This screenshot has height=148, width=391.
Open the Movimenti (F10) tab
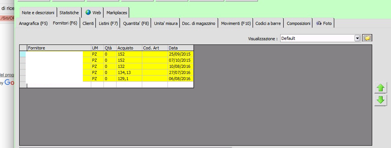click(236, 23)
